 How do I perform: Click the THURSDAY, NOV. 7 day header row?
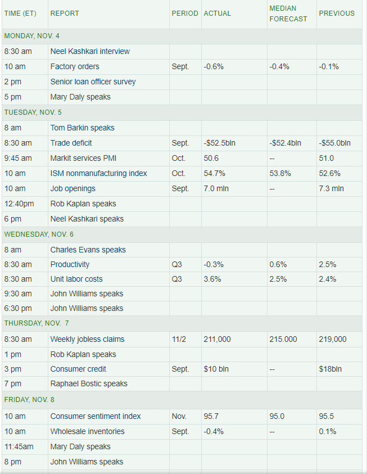(x=182, y=323)
